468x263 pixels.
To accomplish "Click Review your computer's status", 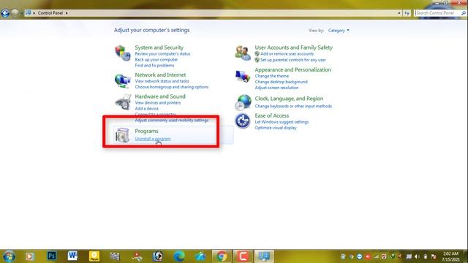I will tap(162, 54).
